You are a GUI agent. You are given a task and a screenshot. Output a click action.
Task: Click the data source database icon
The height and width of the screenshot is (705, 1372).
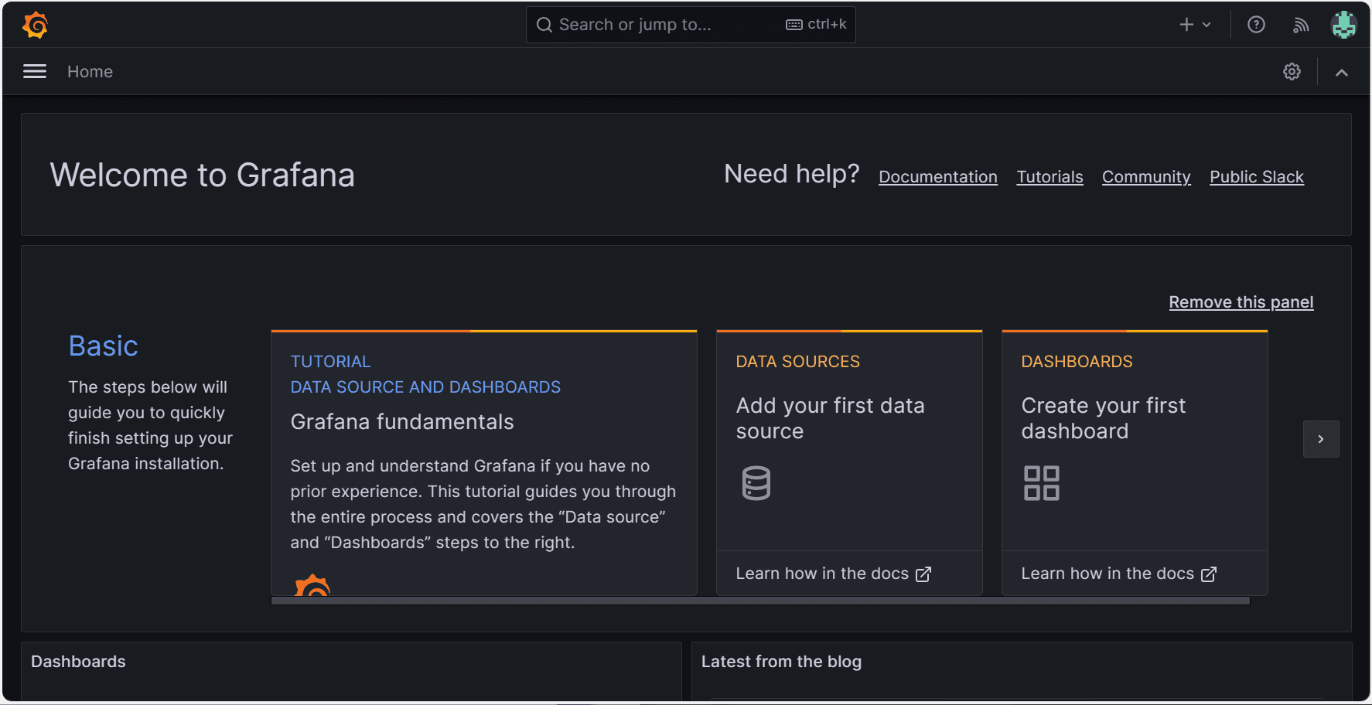pos(756,483)
